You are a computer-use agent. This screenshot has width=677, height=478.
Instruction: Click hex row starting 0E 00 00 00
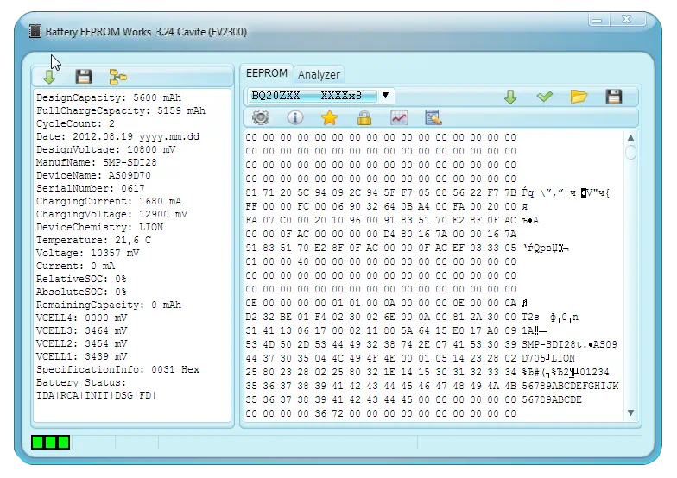(381, 303)
